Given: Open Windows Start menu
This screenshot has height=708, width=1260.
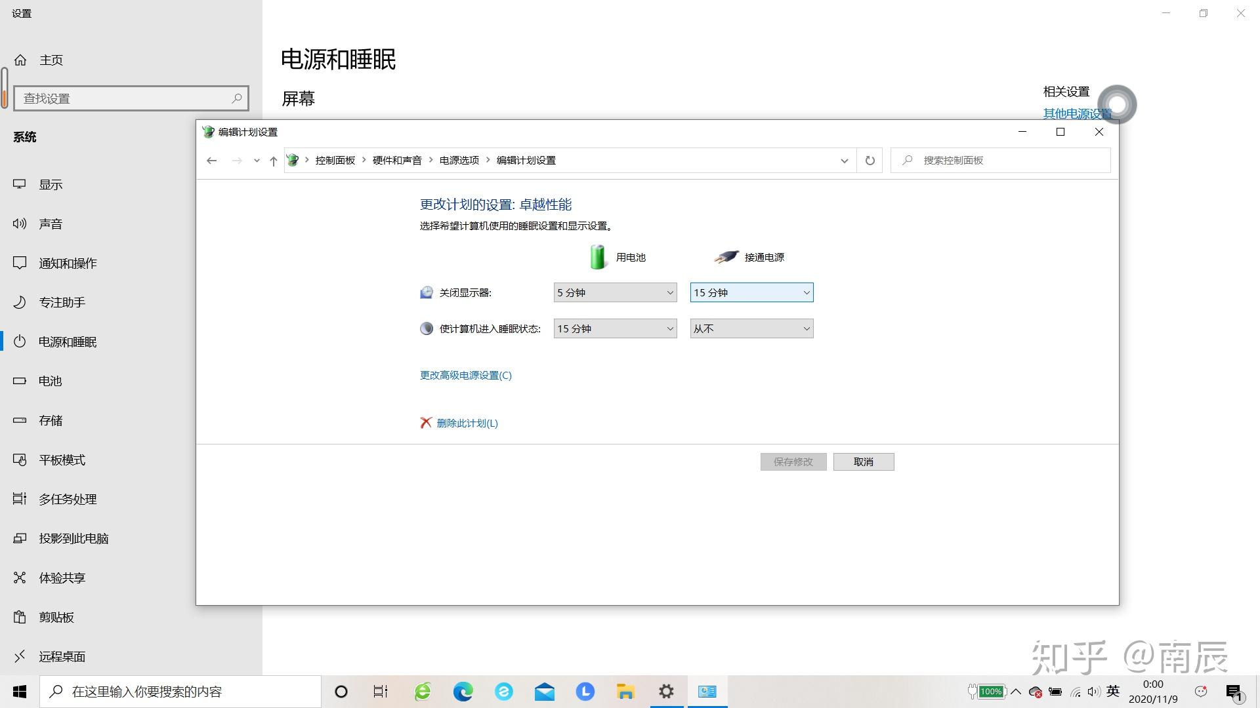Looking at the screenshot, I should click(20, 692).
